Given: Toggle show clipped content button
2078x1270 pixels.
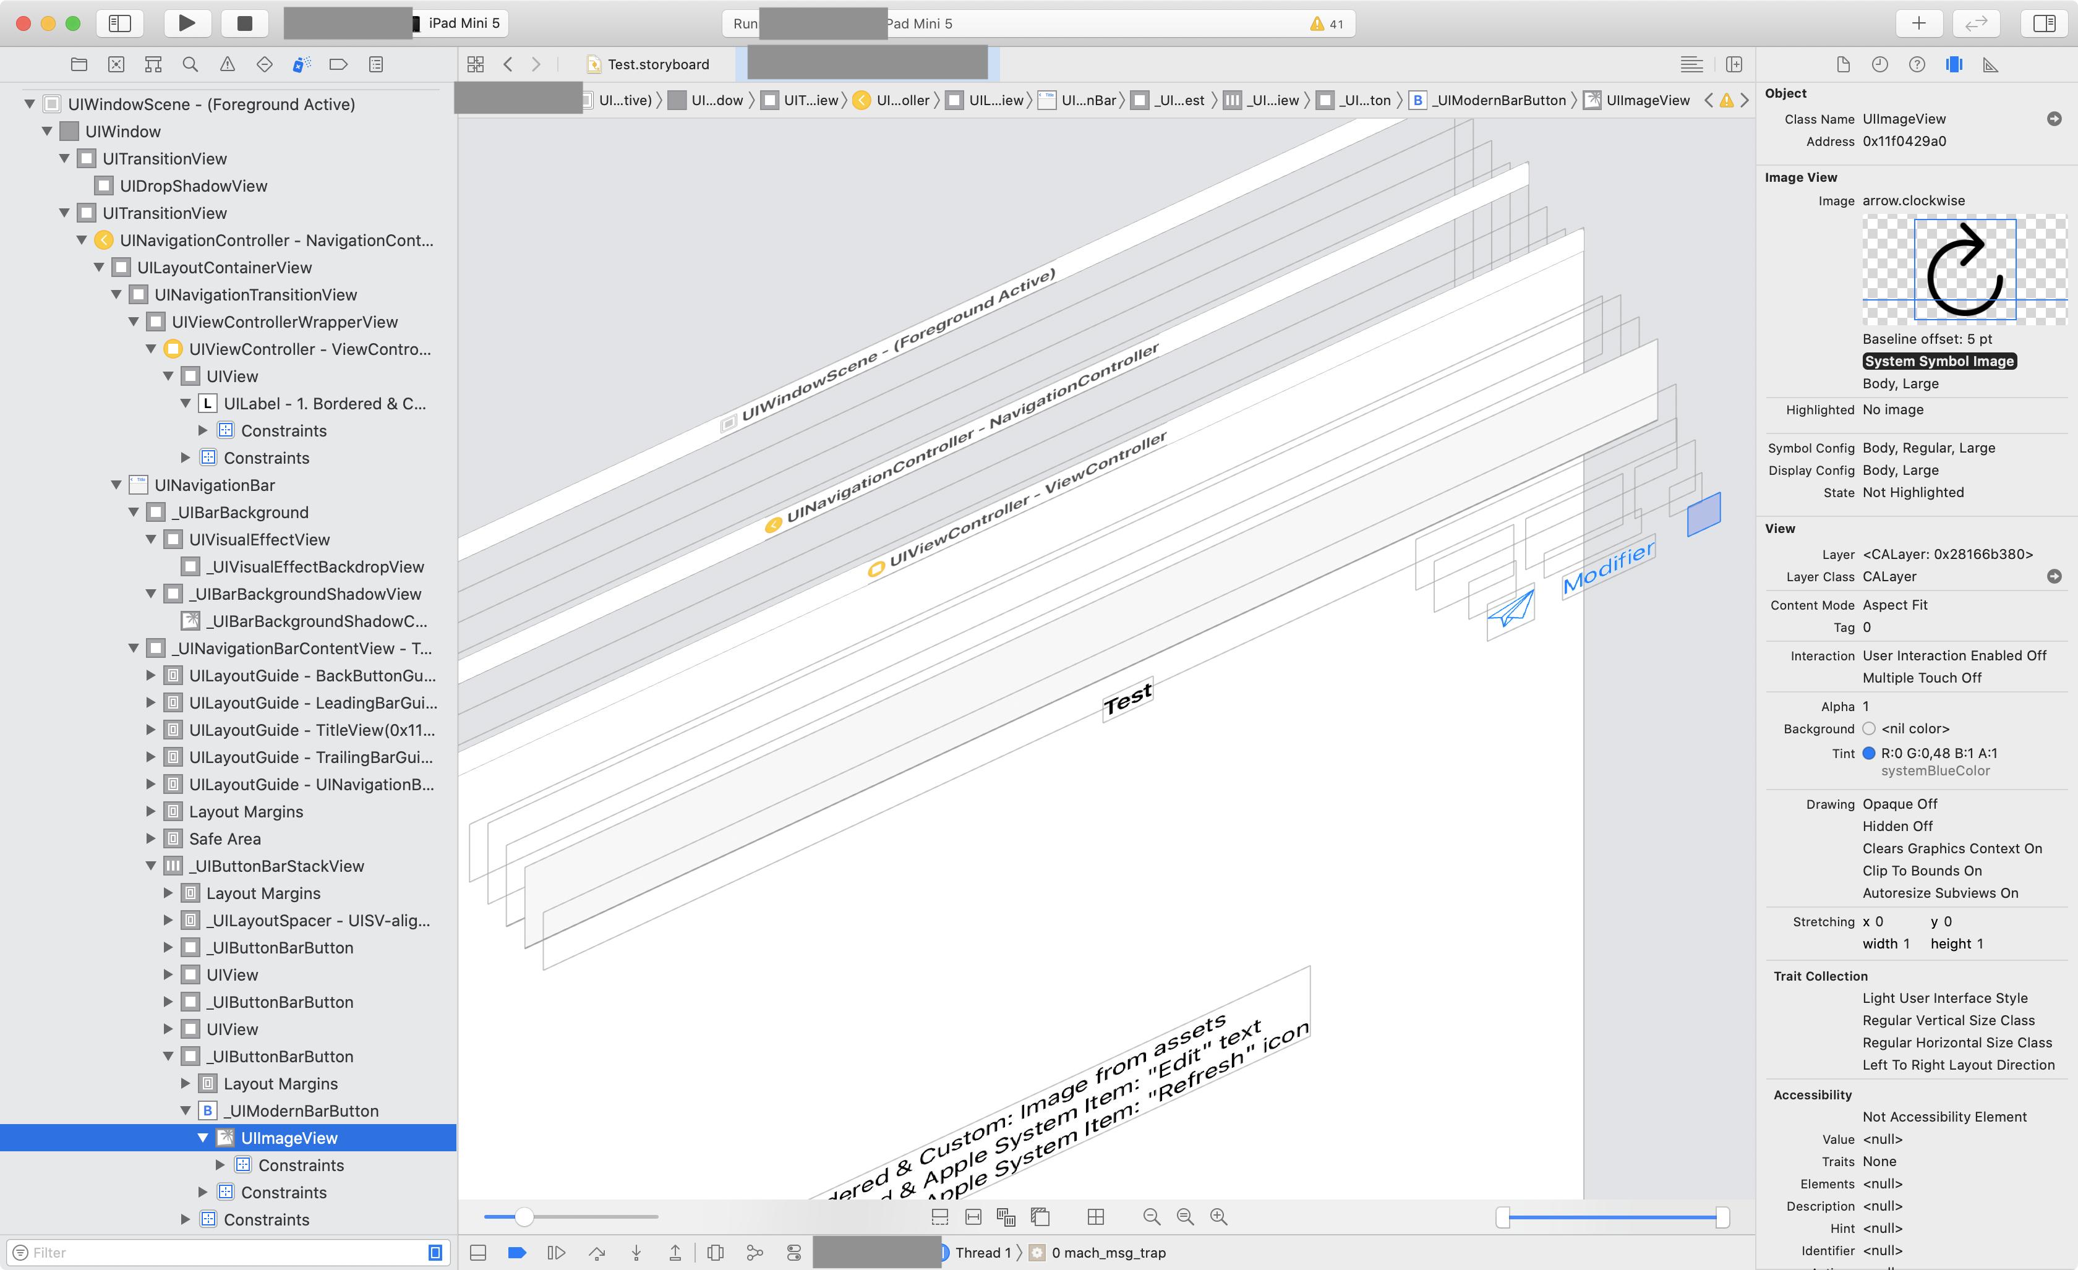Looking at the screenshot, I should (x=939, y=1216).
